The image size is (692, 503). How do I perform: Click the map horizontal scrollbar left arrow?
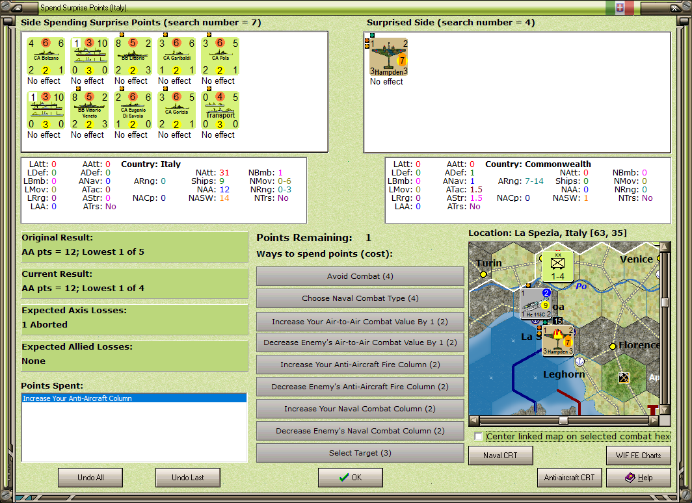pyautogui.click(x=473, y=420)
